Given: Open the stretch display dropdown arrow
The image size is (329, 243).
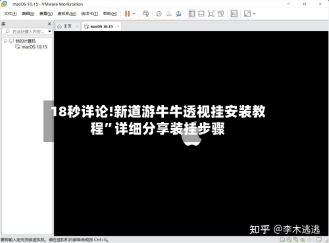Looking at the screenshot, I should [254, 14].
